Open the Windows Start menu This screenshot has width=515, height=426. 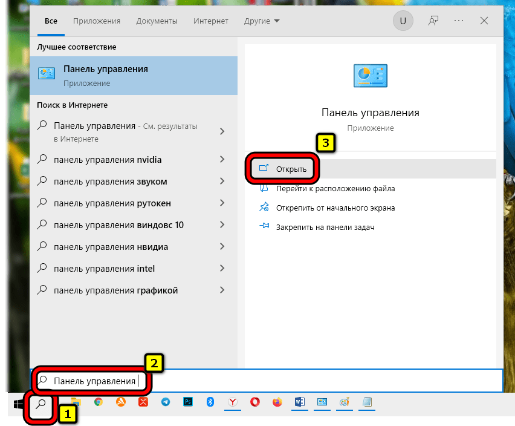(x=18, y=403)
